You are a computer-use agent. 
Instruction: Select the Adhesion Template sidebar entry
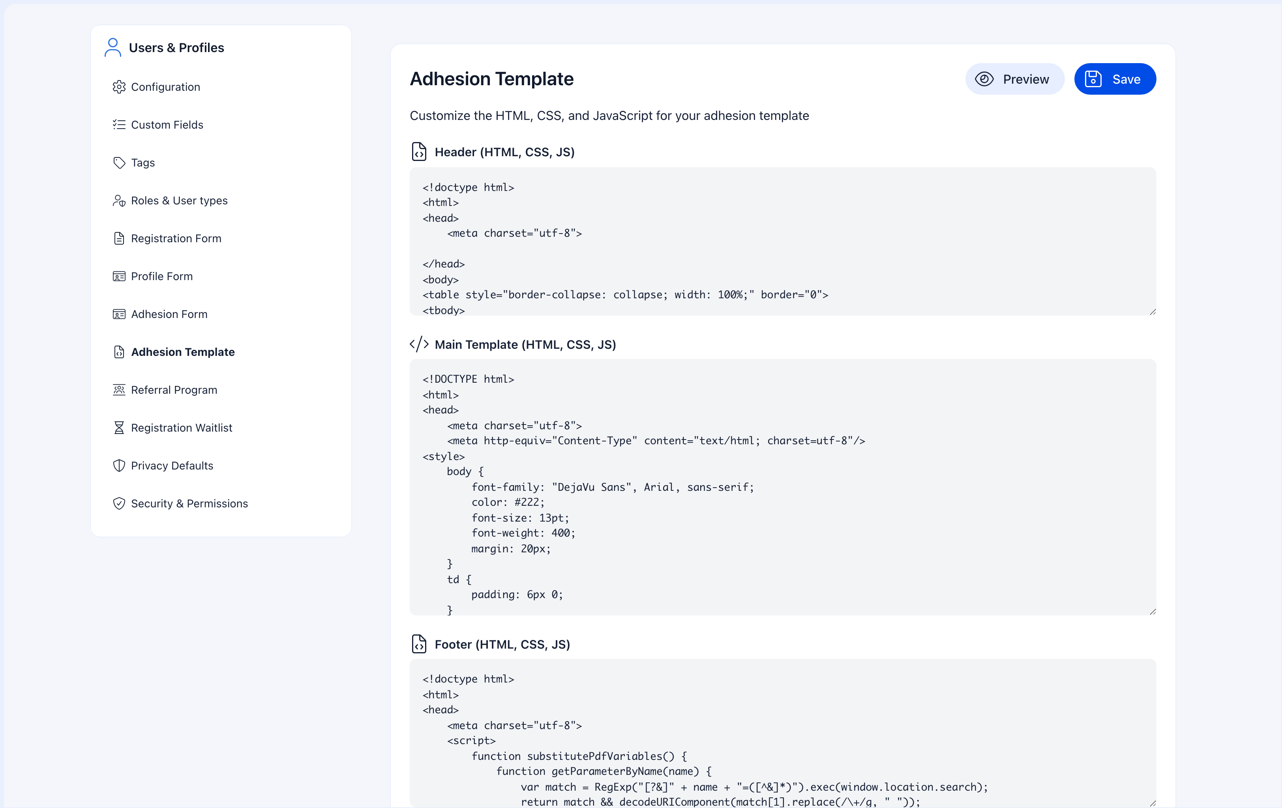183,352
